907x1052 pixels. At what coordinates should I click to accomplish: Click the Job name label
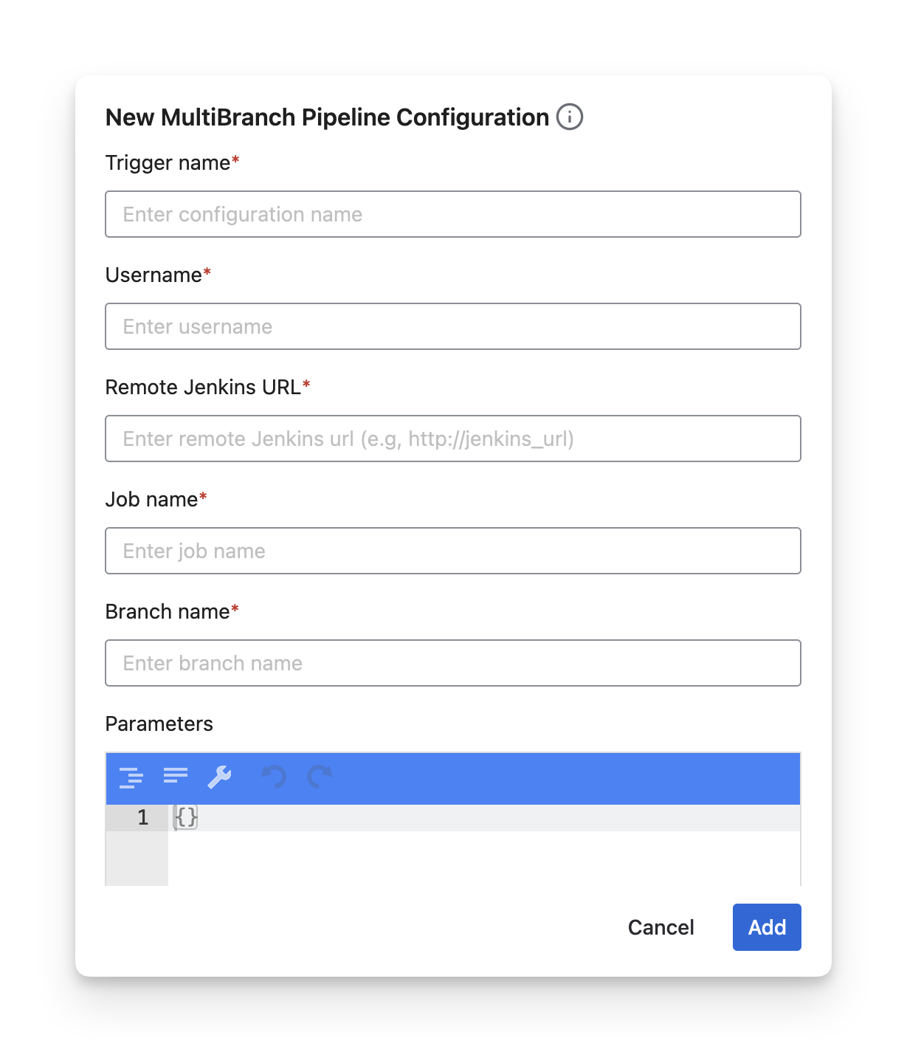(x=151, y=499)
